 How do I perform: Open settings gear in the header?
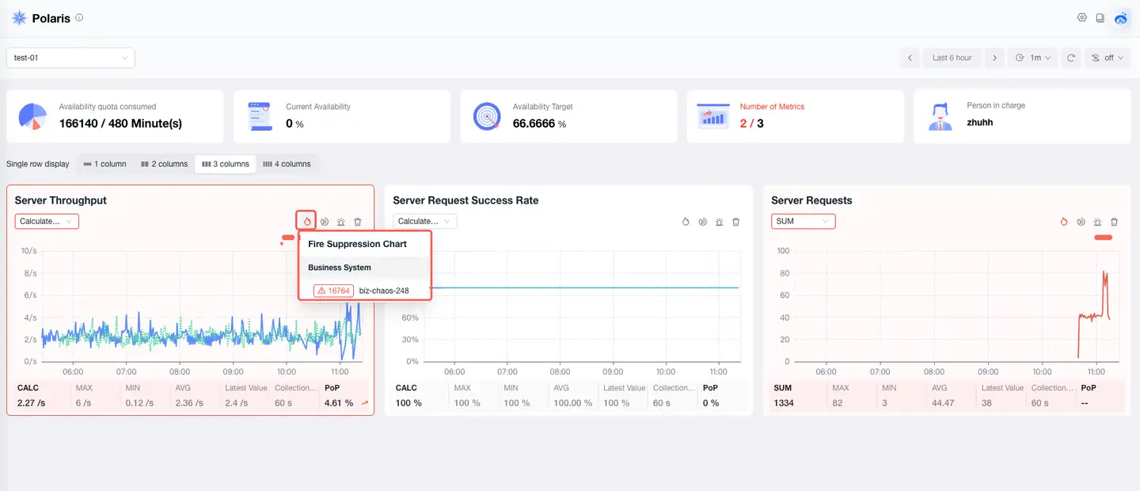(x=1081, y=18)
